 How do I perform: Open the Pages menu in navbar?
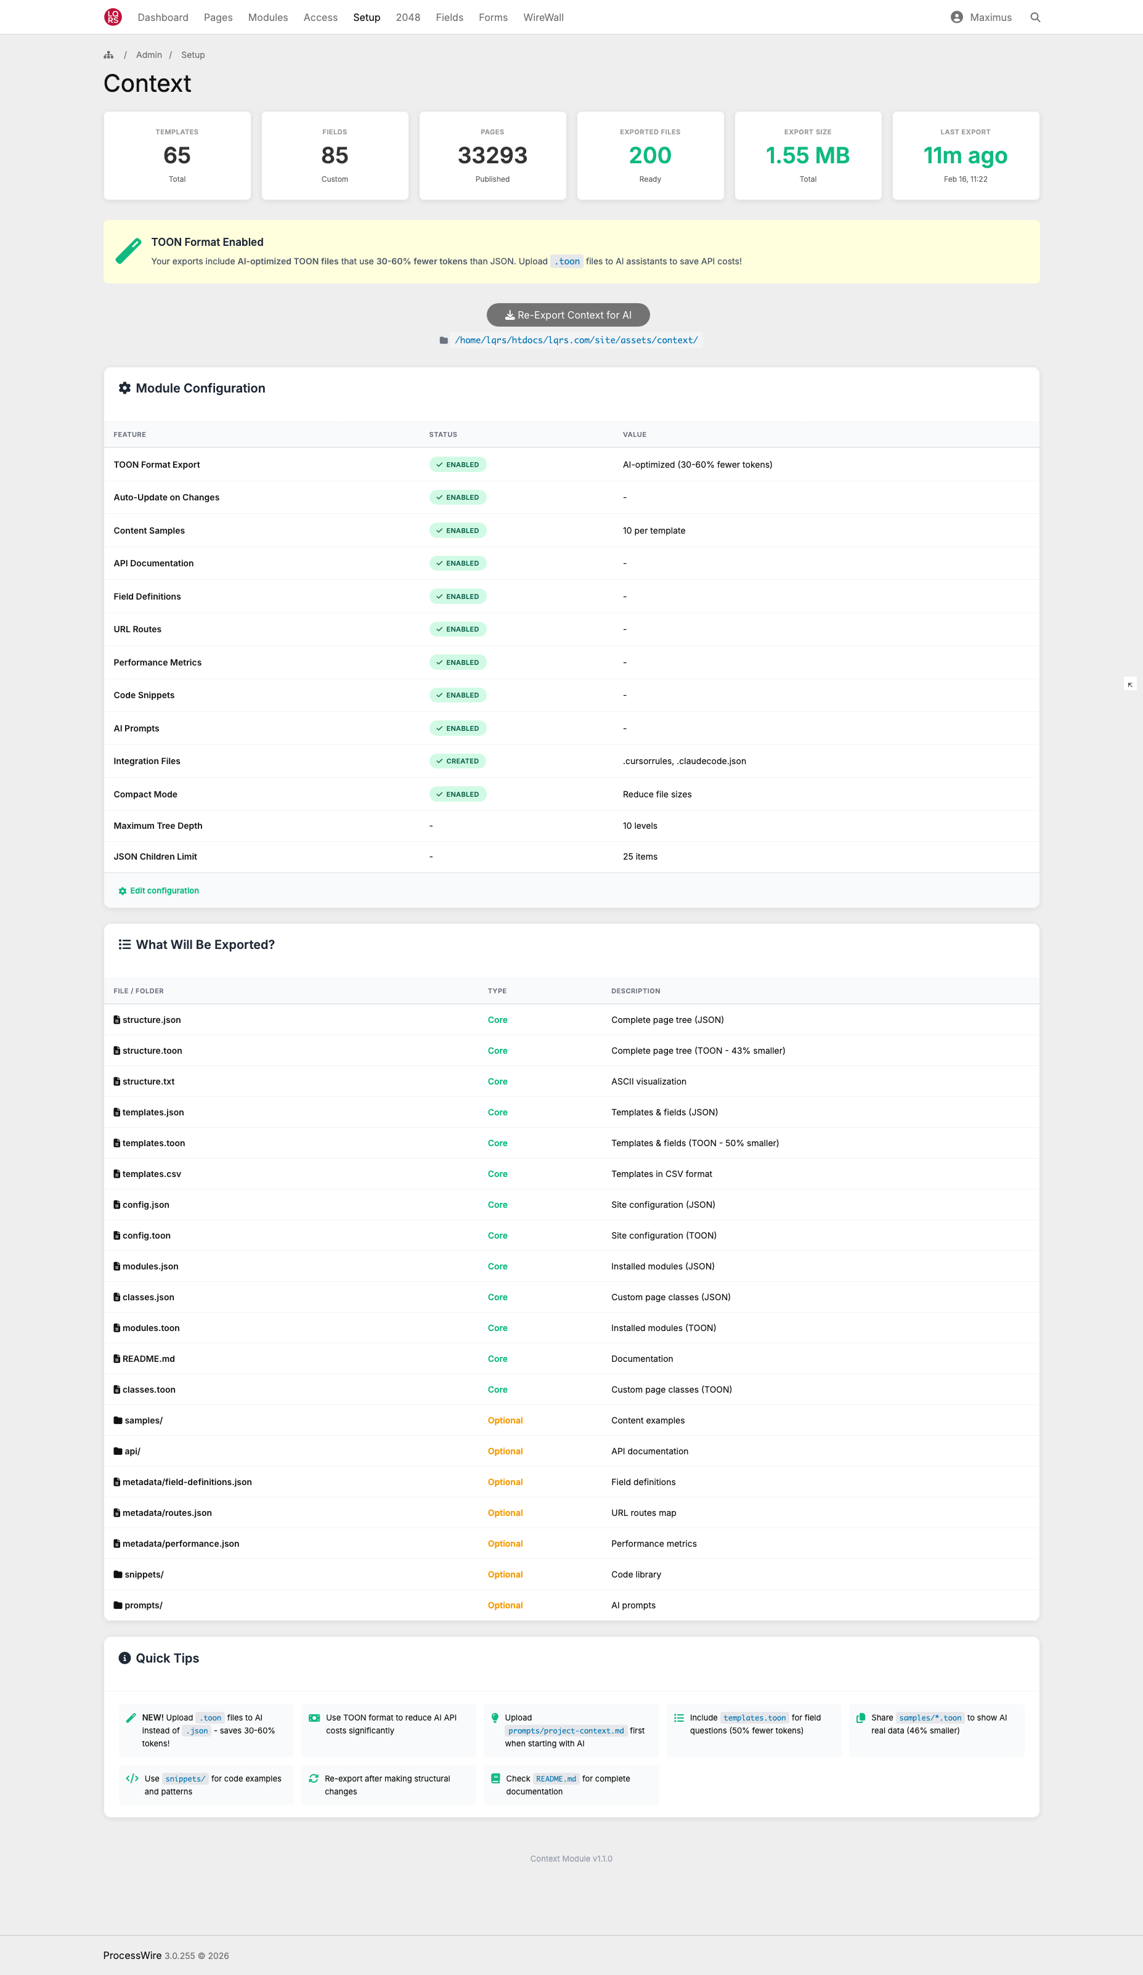[x=218, y=17]
